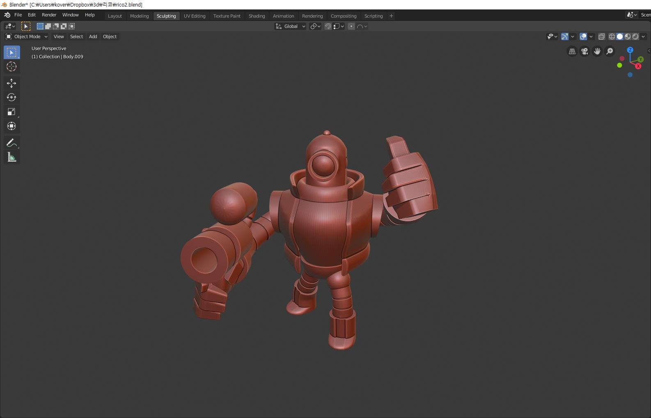
Task: Open the Edit menu
Action: (x=32, y=15)
